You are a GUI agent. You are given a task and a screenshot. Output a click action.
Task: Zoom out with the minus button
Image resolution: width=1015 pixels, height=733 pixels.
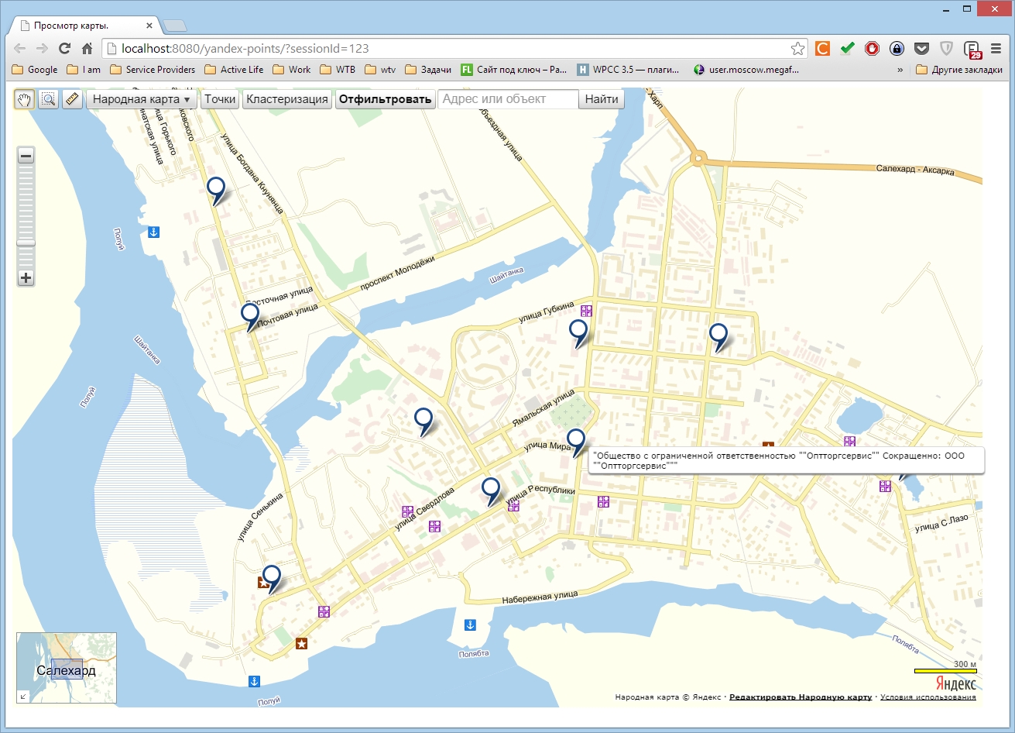pos(26,157)
